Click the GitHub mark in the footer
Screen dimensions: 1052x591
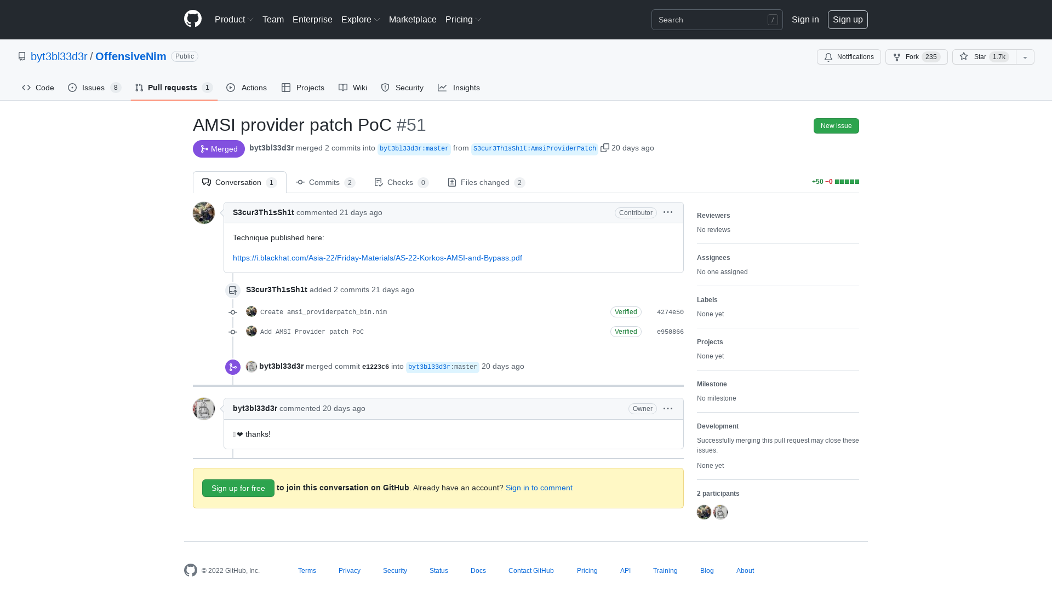point(191,570)
